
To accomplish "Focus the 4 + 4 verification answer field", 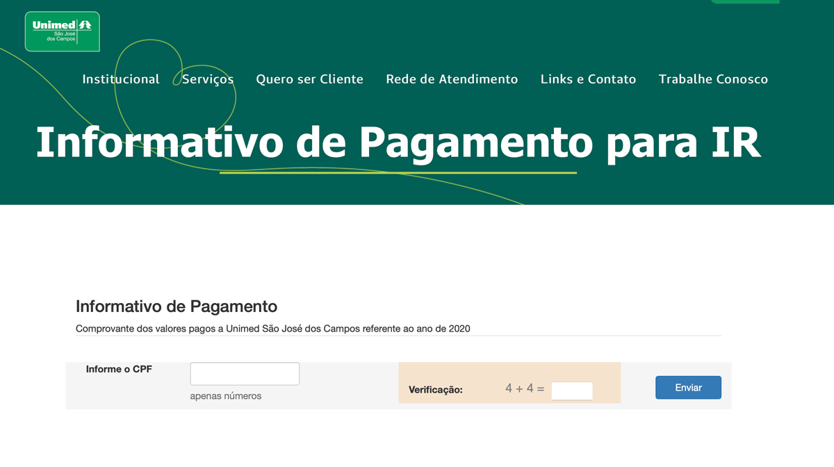I will pos(572,391).
